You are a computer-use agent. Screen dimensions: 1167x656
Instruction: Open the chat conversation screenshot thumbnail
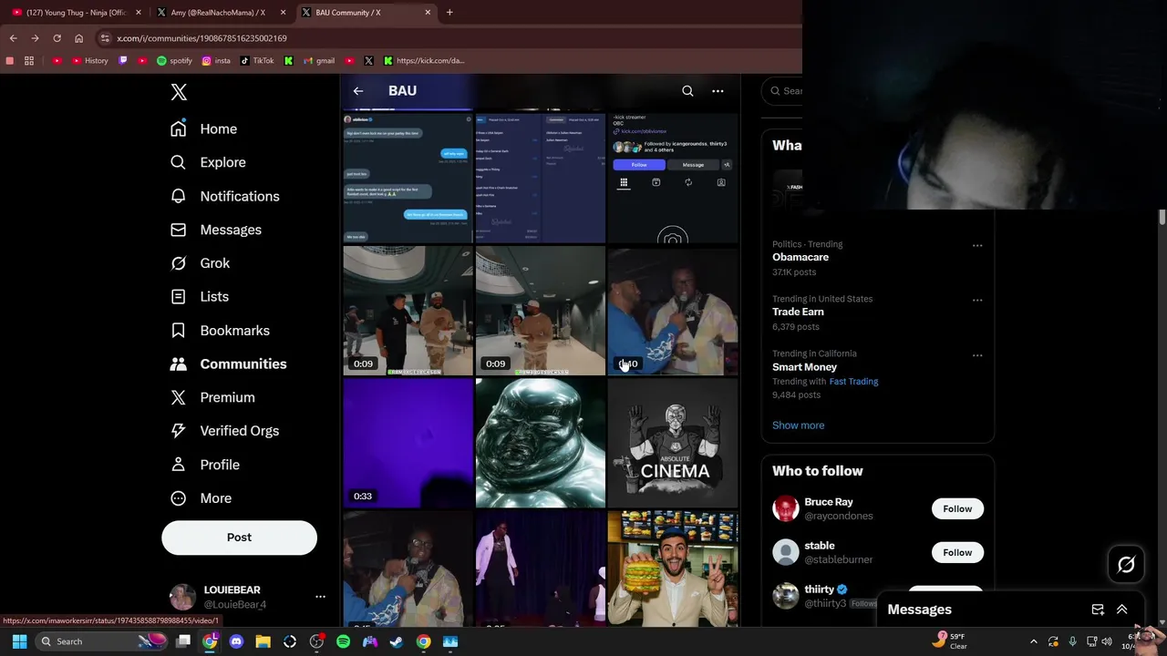408,178
